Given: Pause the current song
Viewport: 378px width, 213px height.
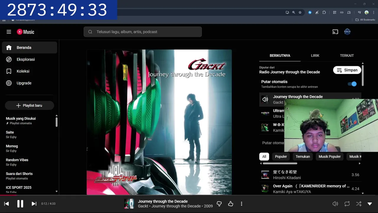Looking at the screenshot, I should click(x=20, y=204).
